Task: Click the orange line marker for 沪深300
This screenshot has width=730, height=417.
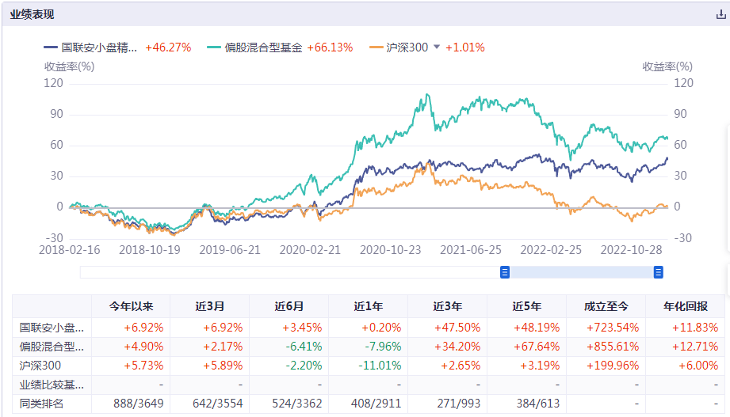Action: pyautogui.click(x=377, y=47)
